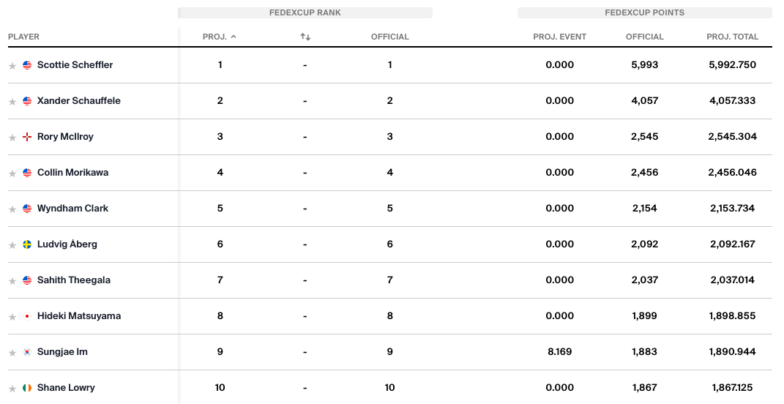Click the star icon beside Wyndham Clark
Image resolution: width=784 pixels, height=404 pixels.
coord(12,209)
